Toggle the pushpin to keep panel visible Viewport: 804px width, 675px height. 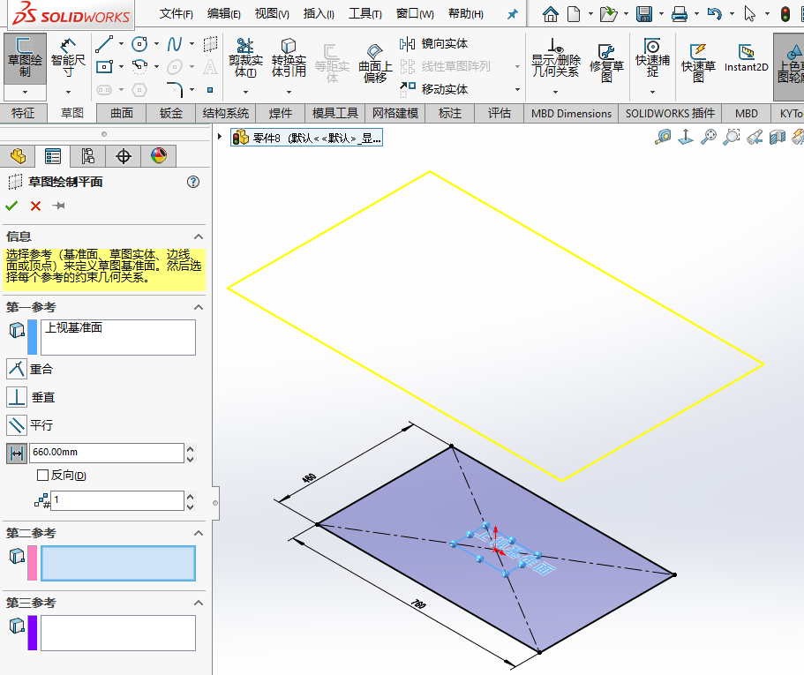pyautogui.click(x=59, y=206)
